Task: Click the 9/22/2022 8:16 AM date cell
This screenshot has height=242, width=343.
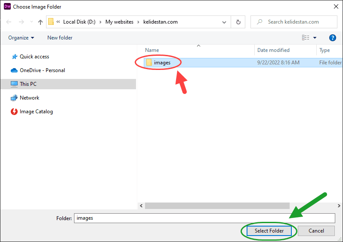Action: pos(278,63)
